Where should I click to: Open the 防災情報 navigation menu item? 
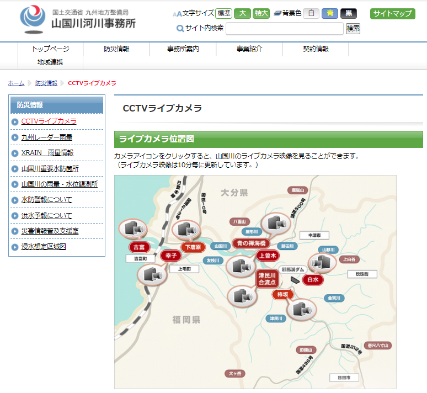point(116,49)
